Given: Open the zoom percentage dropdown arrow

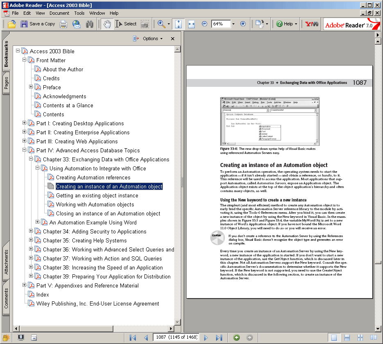Looking at the screenshot, I should [x=233, y=24].
